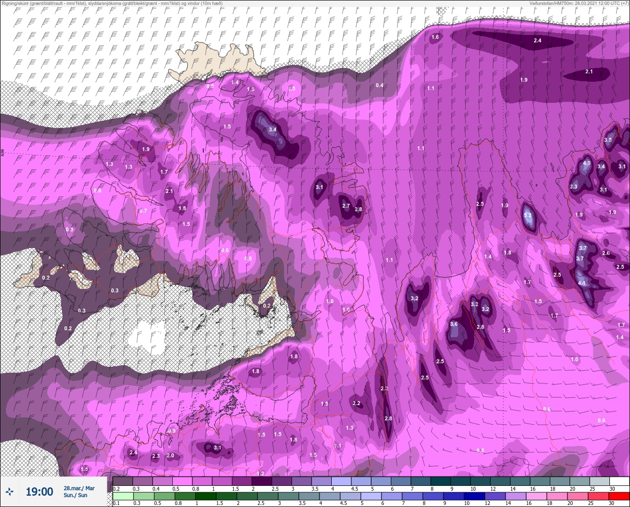The height and width of the screenshot is (507, 630).
Task: Click the 0.4 precipitation value on the map
Action: coord(379,85)
